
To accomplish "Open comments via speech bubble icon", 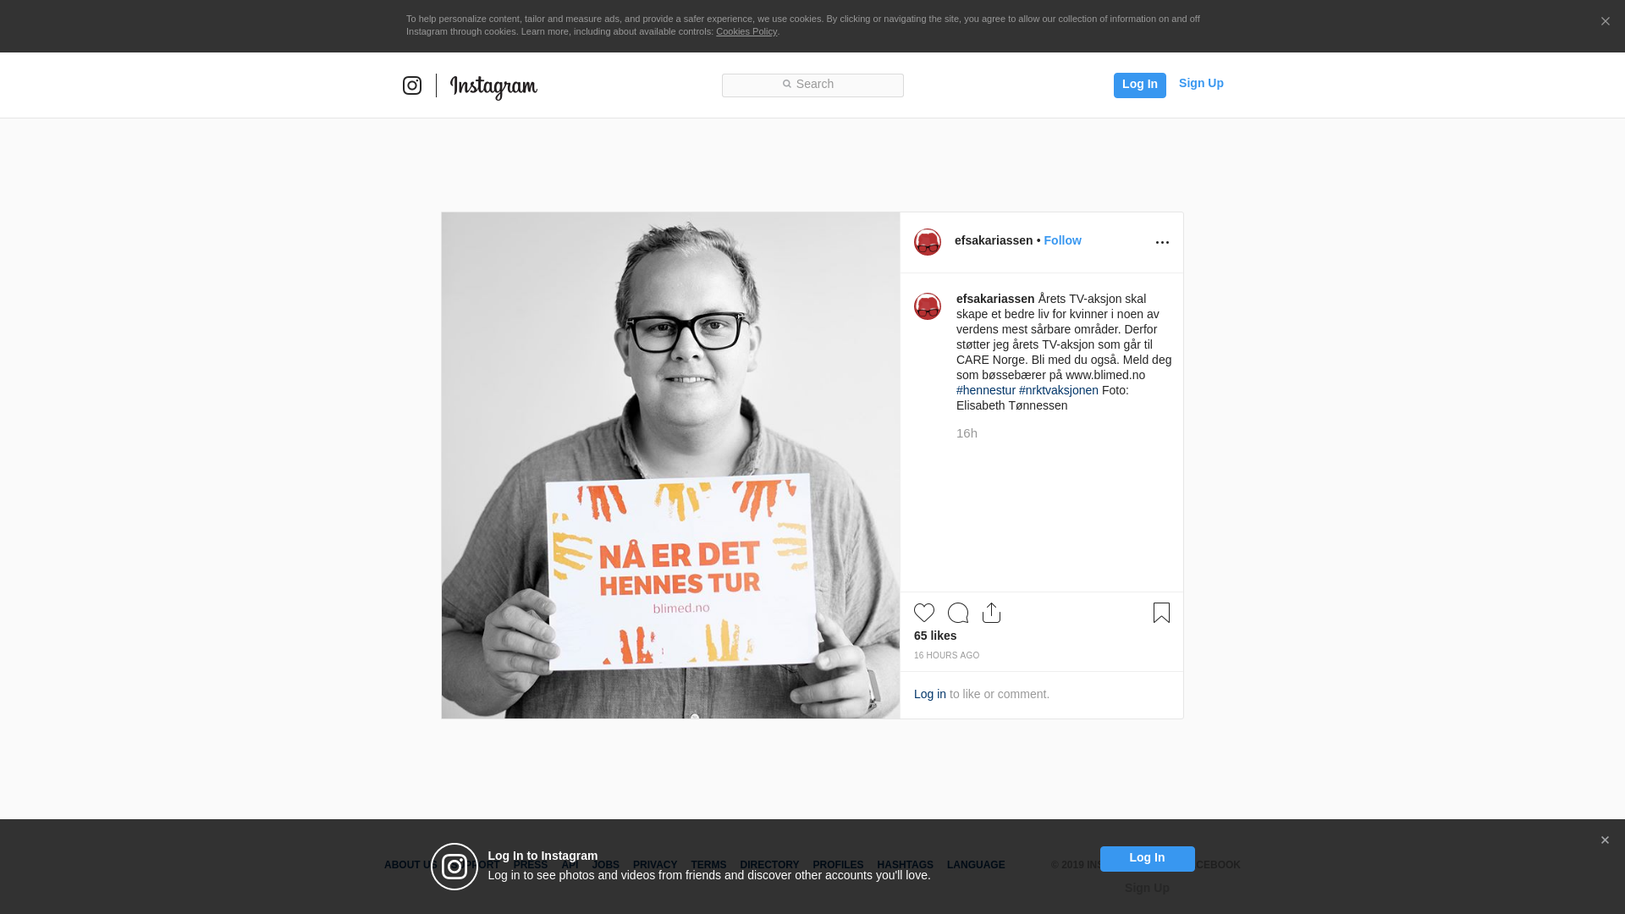I will point(958,613).
